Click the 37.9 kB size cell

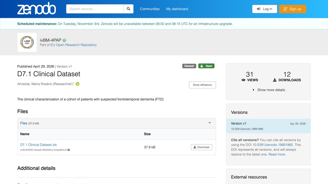pyautogui.click(x=150, y=147)
